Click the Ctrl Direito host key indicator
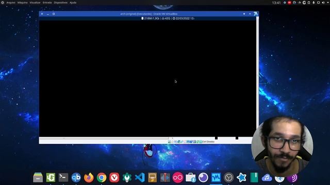330x185 pixels. (x=208, y=142)
